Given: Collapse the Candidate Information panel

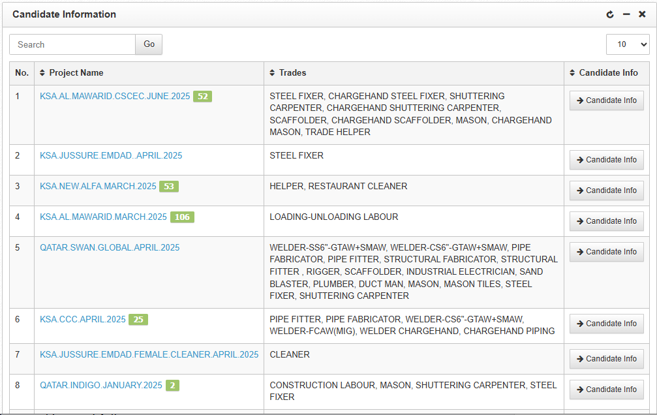Looking at the screenshot, I should pos(626,14).
